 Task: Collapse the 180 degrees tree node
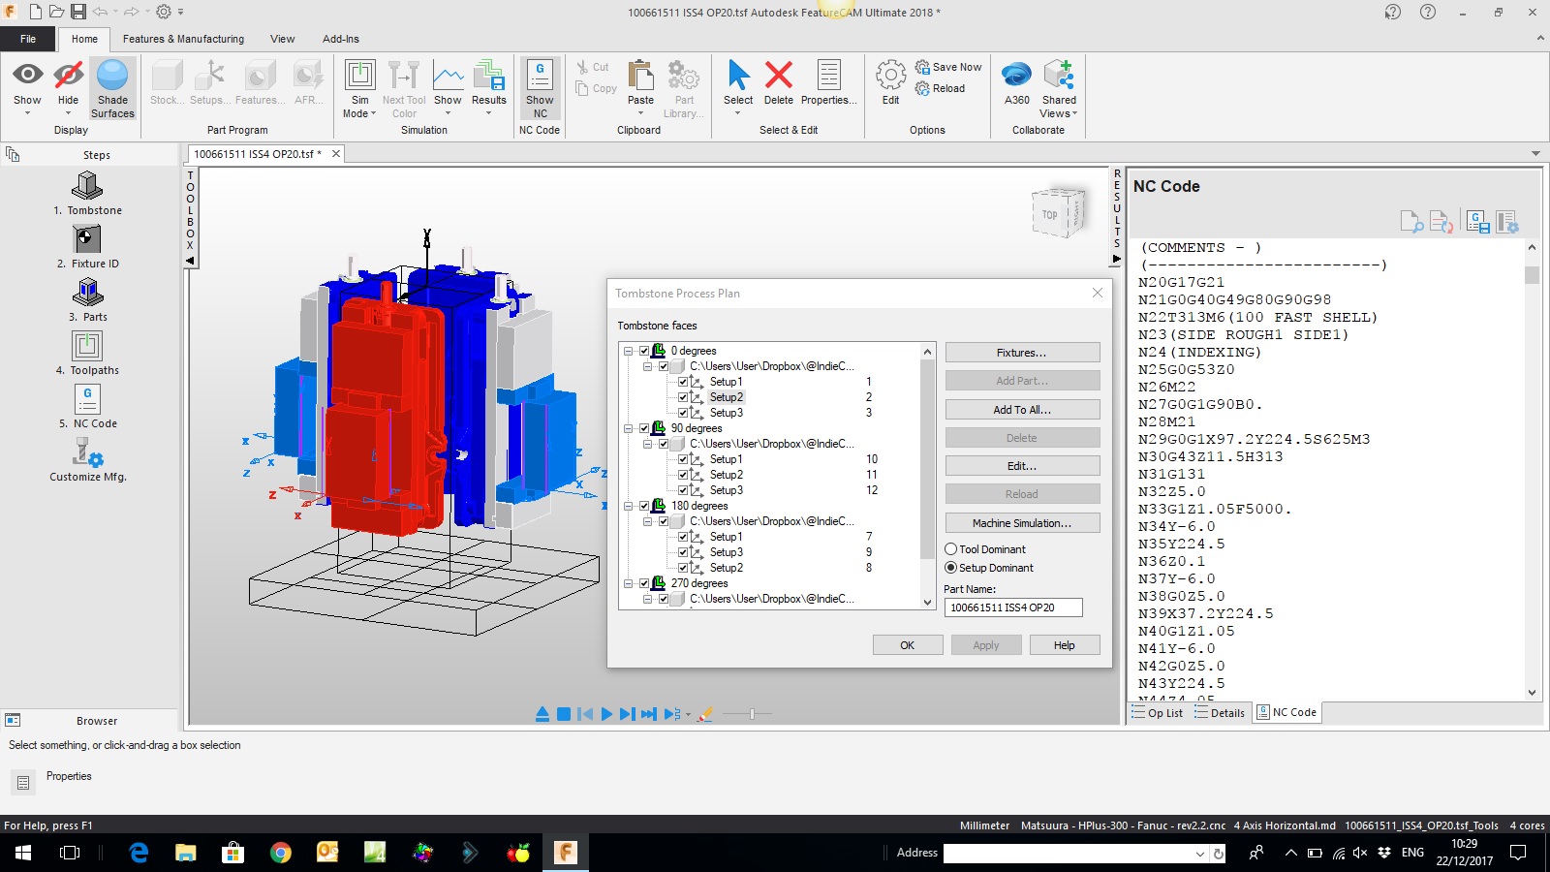pyautogui.click(x=628, y=506)
